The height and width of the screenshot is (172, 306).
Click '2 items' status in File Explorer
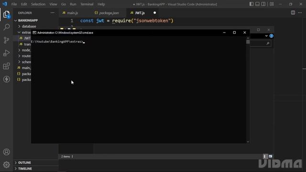66,157
